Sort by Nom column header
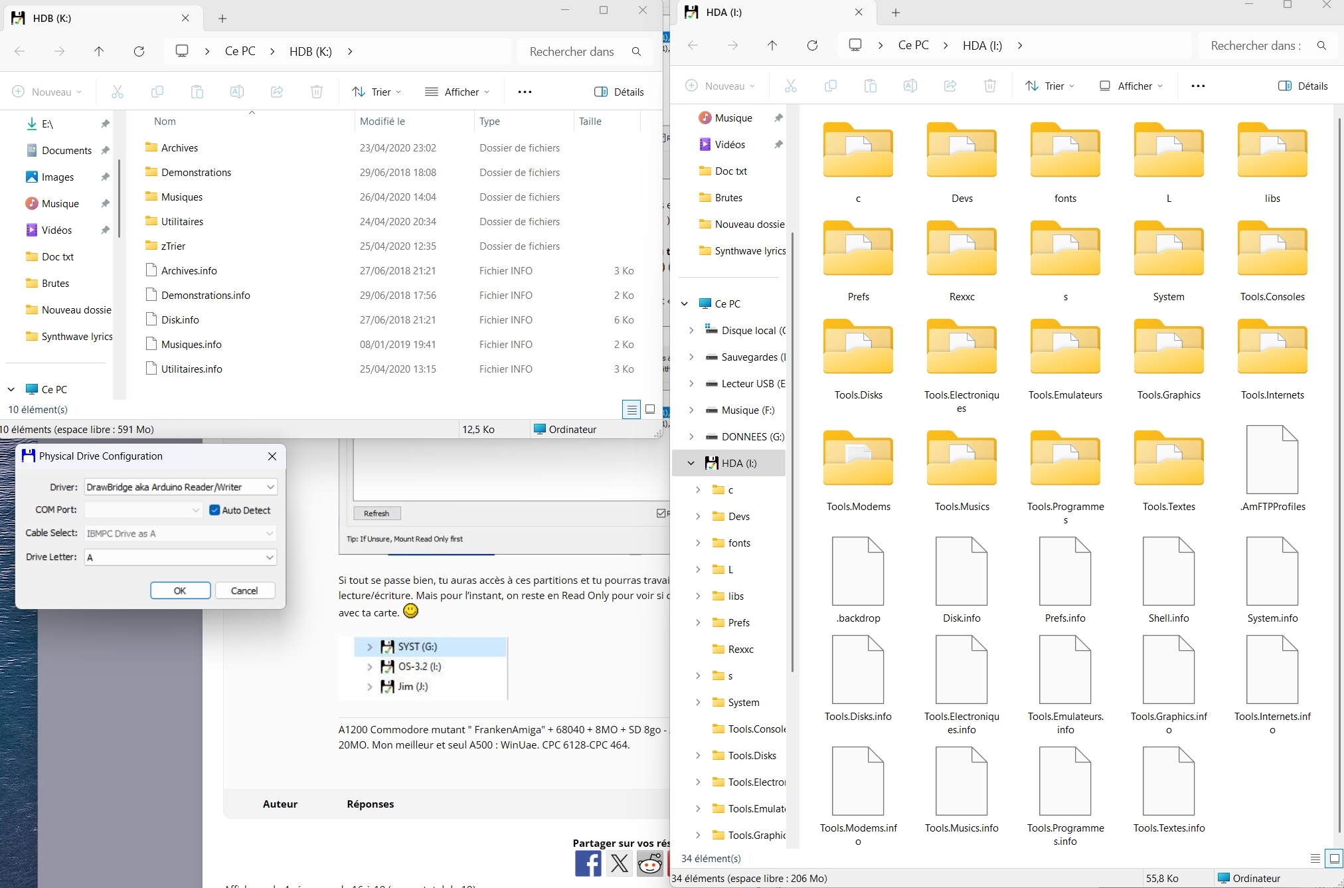This screenshot has width=1344, height=888. pos(165,121)
